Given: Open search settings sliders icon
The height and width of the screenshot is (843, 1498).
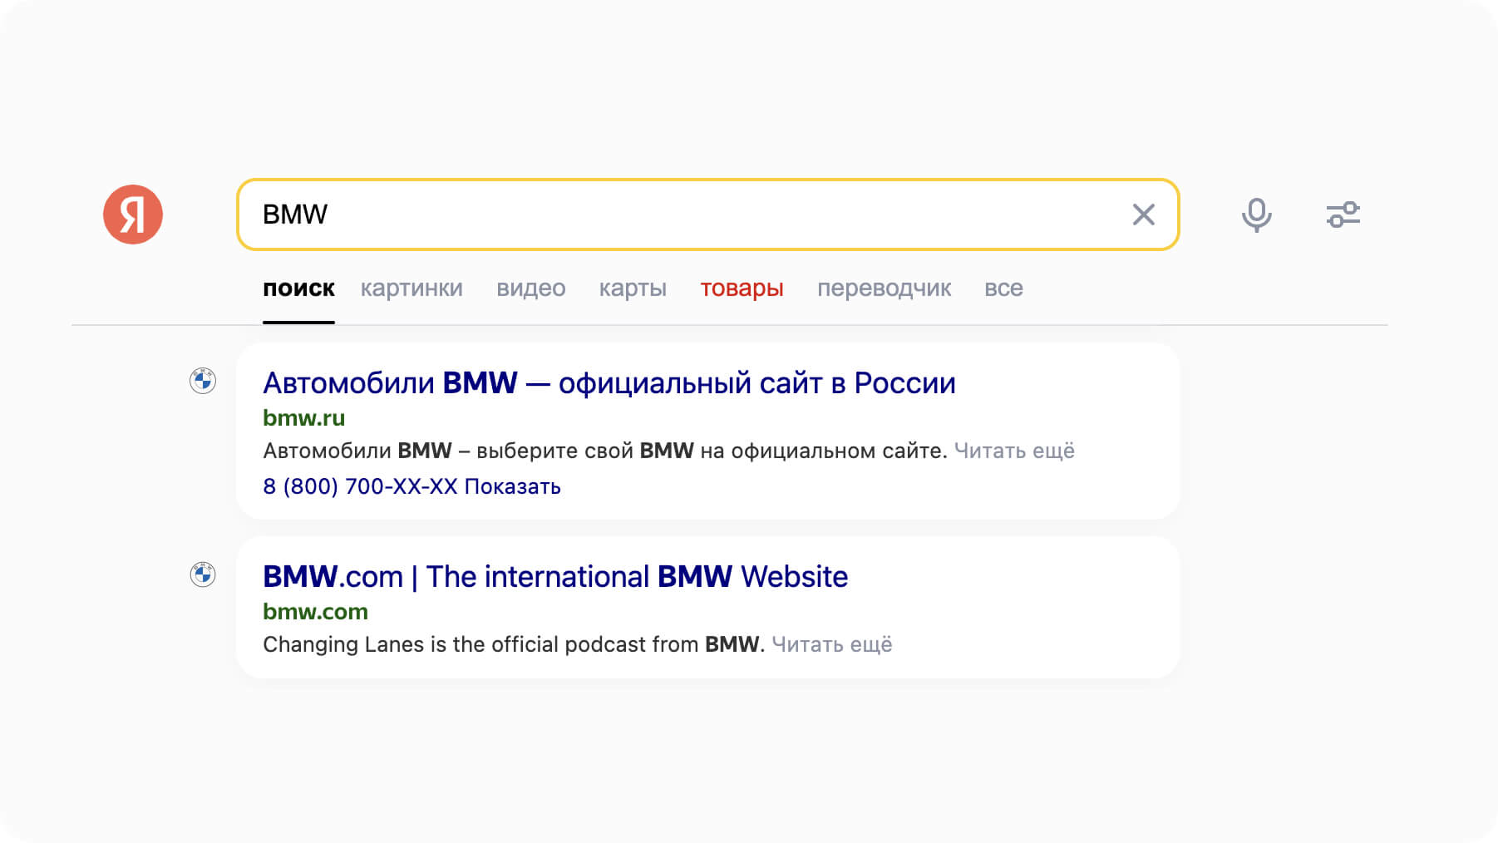Looking at the screenshot, I should point(1343,214).
